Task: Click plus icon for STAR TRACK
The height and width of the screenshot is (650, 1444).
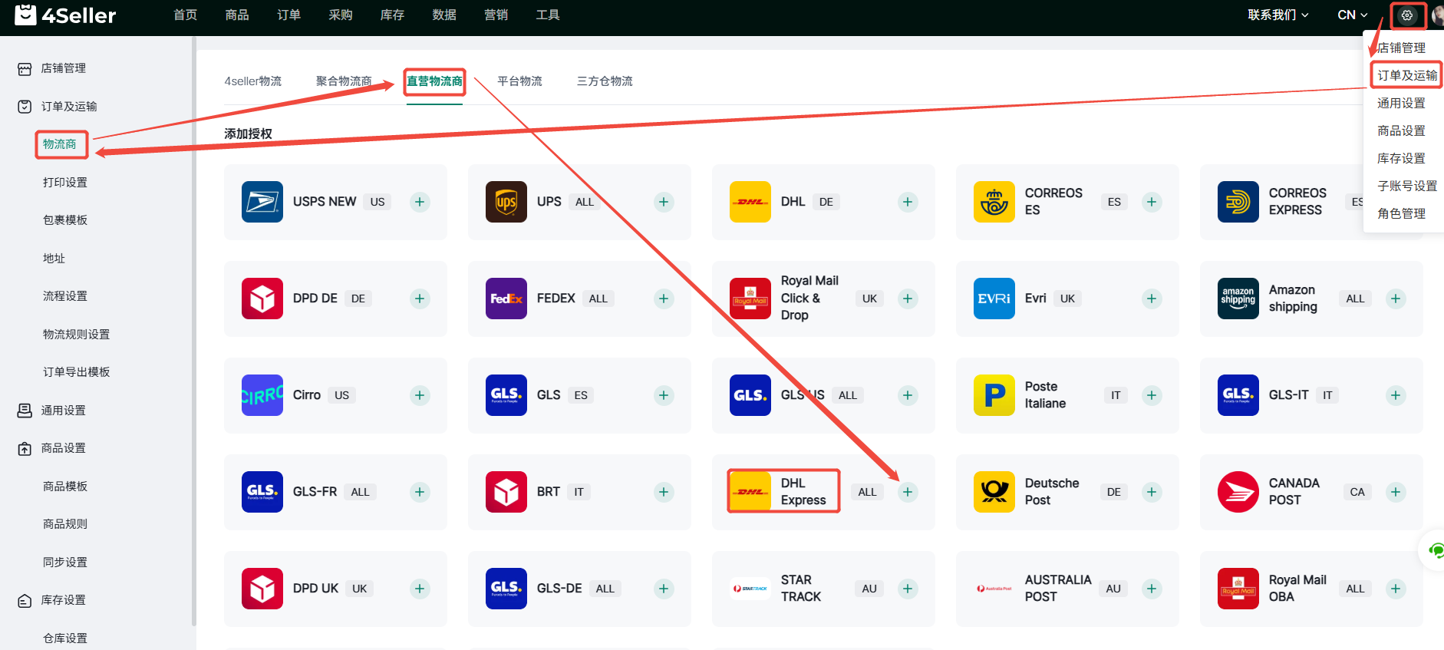Action: pos(908,589)
